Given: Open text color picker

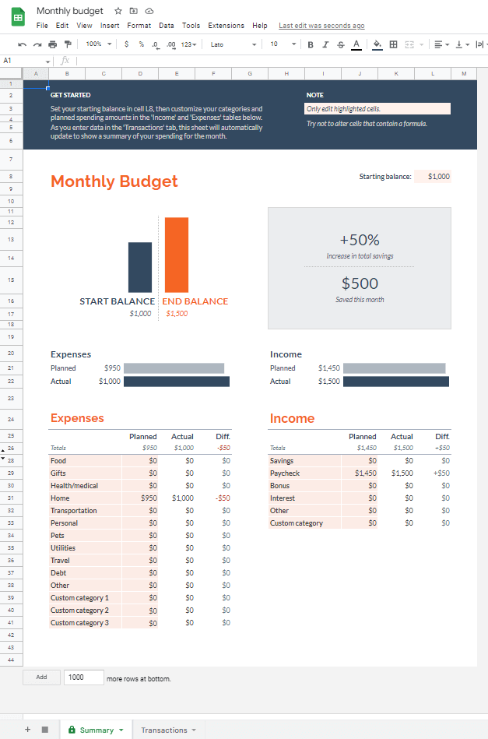Looking at the screenshot, I should coord(356,44).
